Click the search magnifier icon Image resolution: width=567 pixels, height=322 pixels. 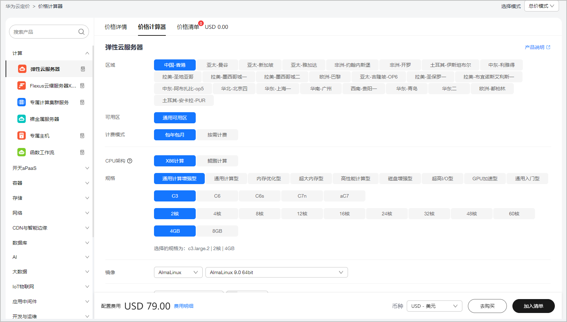[81, 32]
